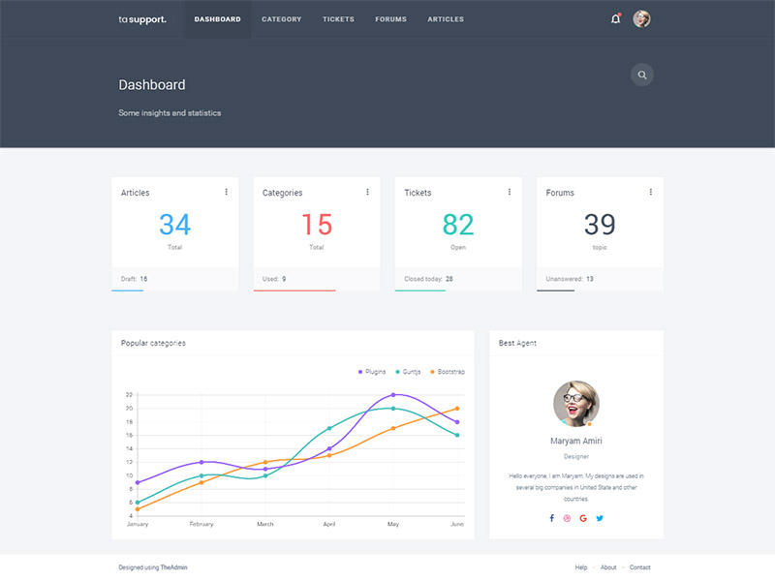This screenshot has width=775, height=581.
Task: Toggle the Plugins series in the legend
Action: (x=372, y=371)
